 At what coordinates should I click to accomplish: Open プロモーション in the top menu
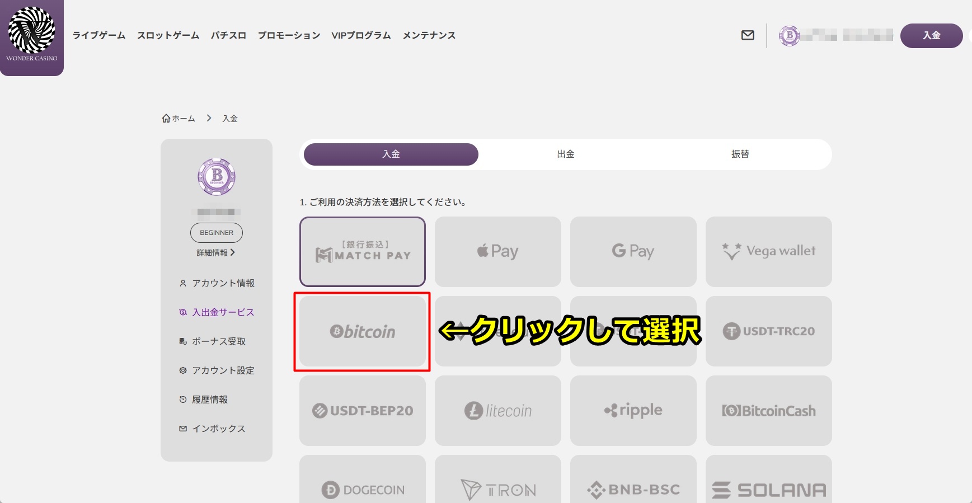289,35
